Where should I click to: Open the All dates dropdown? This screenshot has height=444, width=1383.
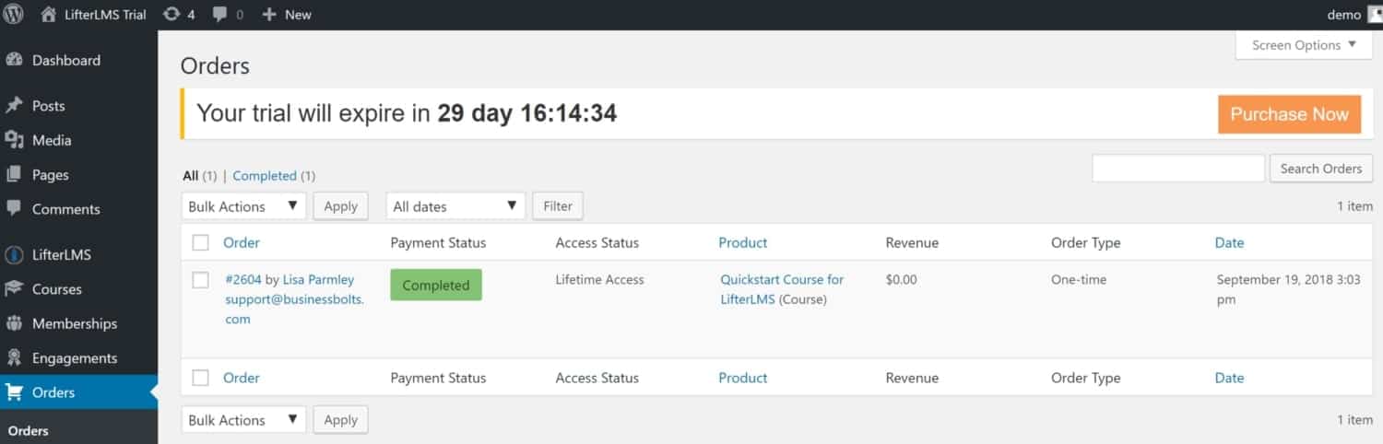455,206
